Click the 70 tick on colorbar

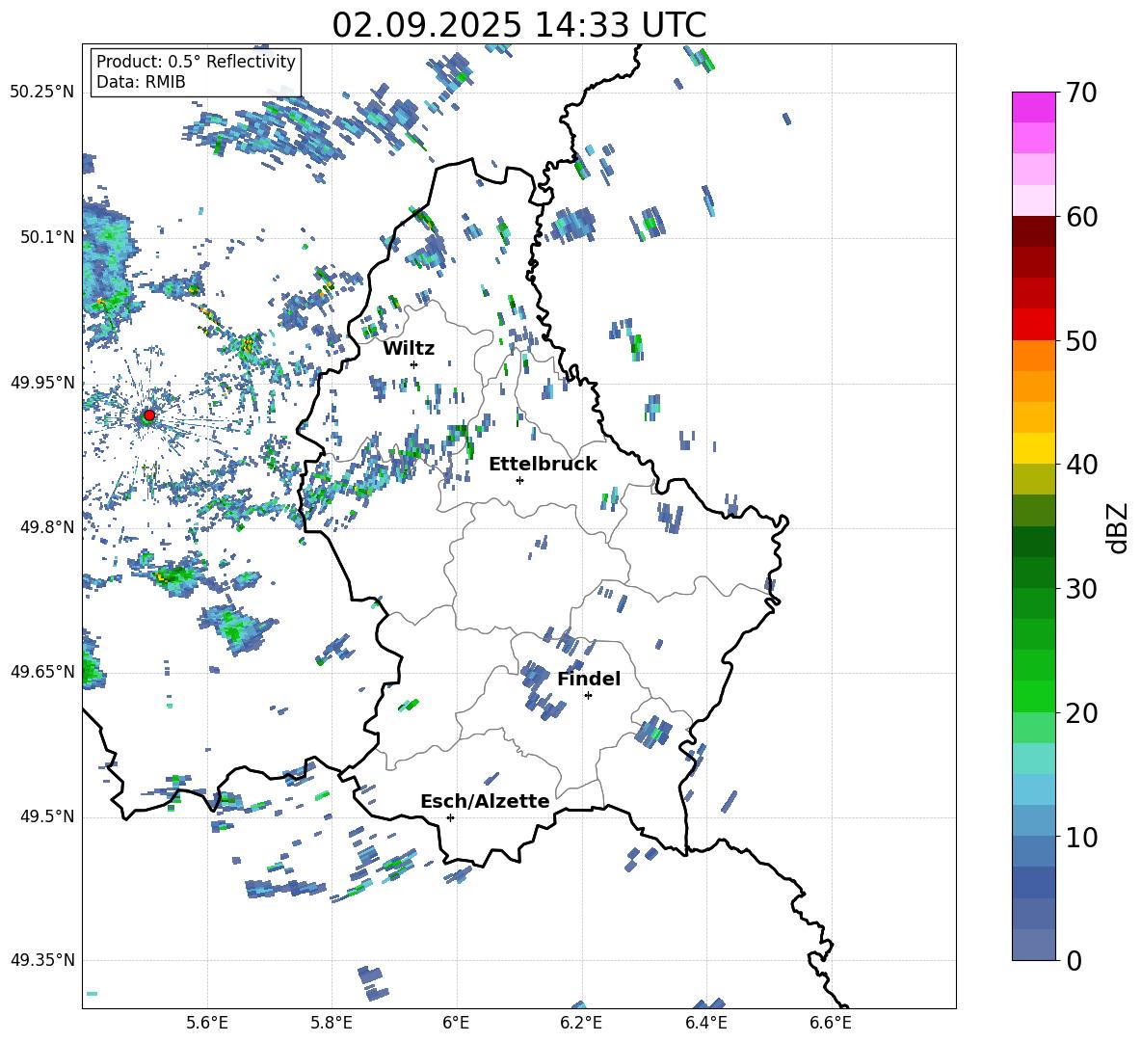[1081, 94]
